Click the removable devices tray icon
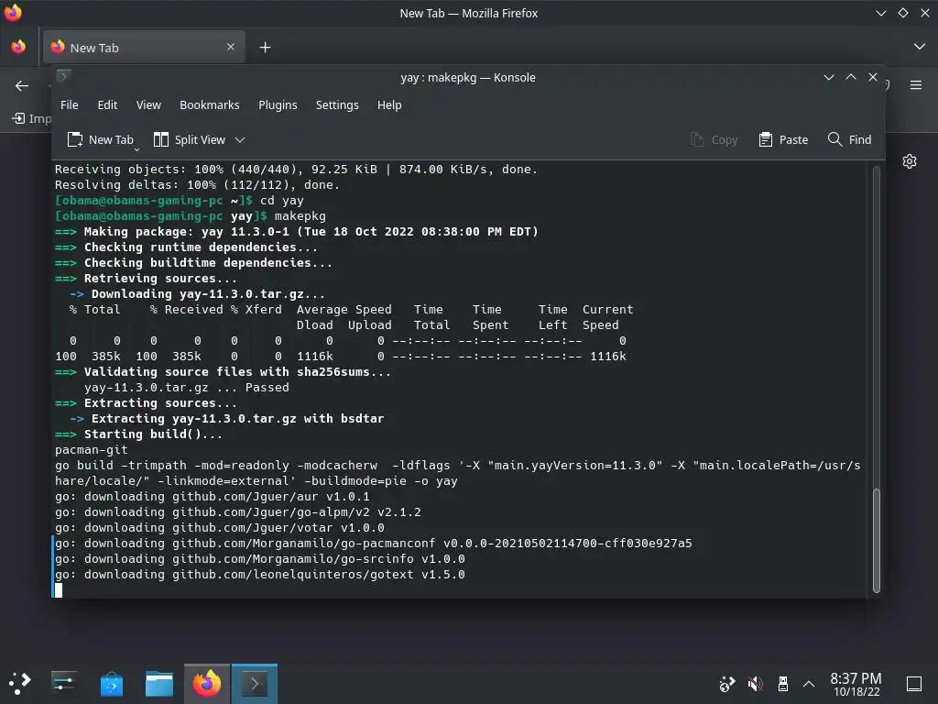Image resolution: width=938 pixels, height=704 pixels. [782, 684]
